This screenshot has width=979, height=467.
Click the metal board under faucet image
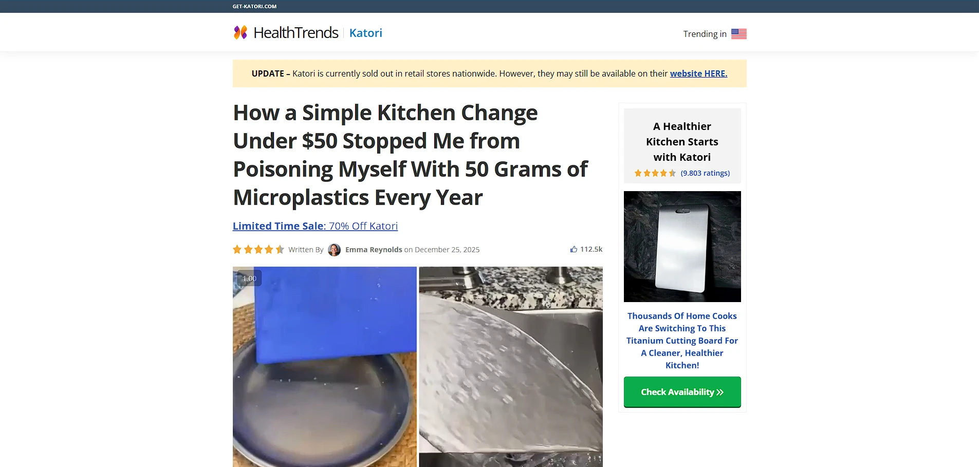tap(511, 367)
